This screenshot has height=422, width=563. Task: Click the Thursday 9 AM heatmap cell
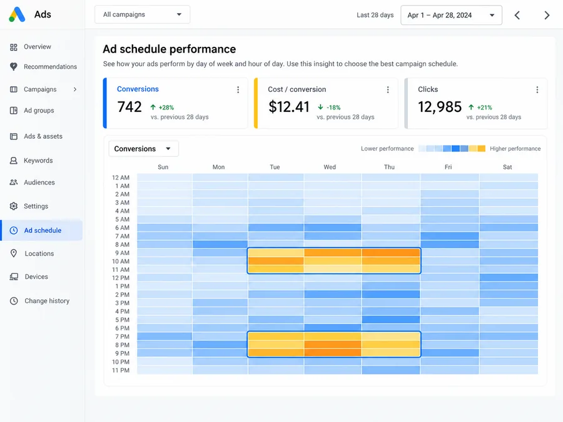(390, 253)
